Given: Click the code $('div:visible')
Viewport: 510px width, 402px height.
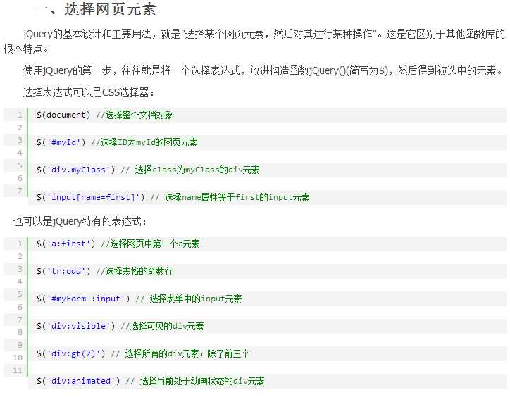Looking at the screenshot, I should [76, 326].
